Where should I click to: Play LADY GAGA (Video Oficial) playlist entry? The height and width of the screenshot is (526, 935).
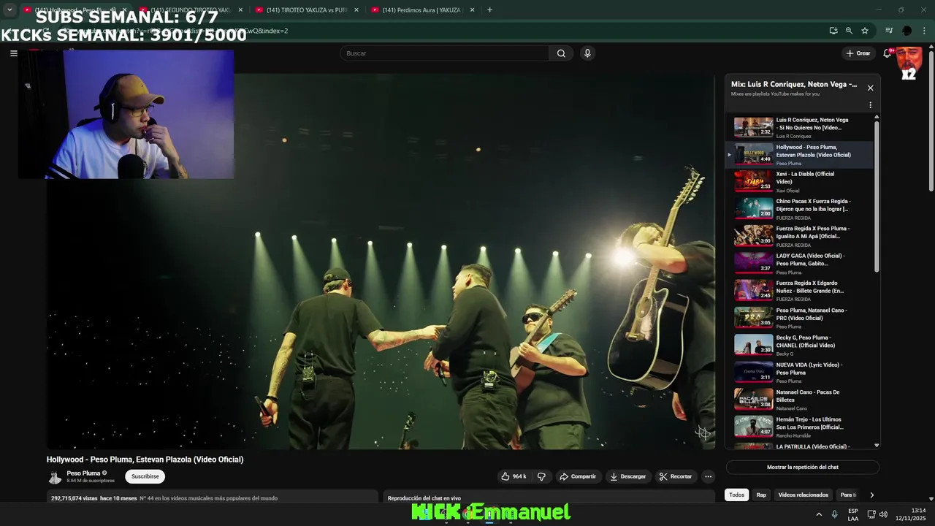coord(799,263)
